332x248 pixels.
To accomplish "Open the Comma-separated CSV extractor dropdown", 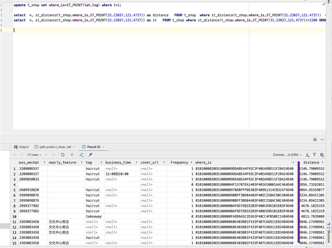I will 287,155.
